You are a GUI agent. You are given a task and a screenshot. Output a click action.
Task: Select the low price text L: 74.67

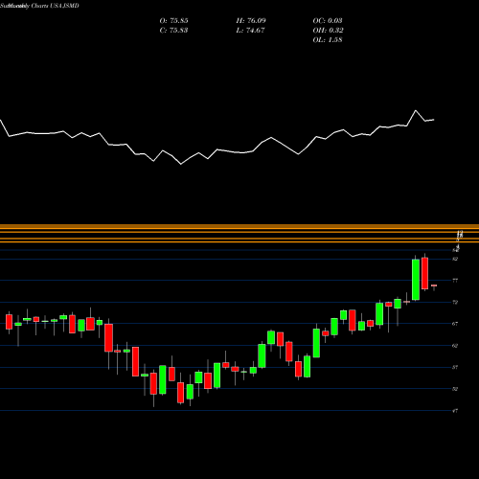pos(250,31)
